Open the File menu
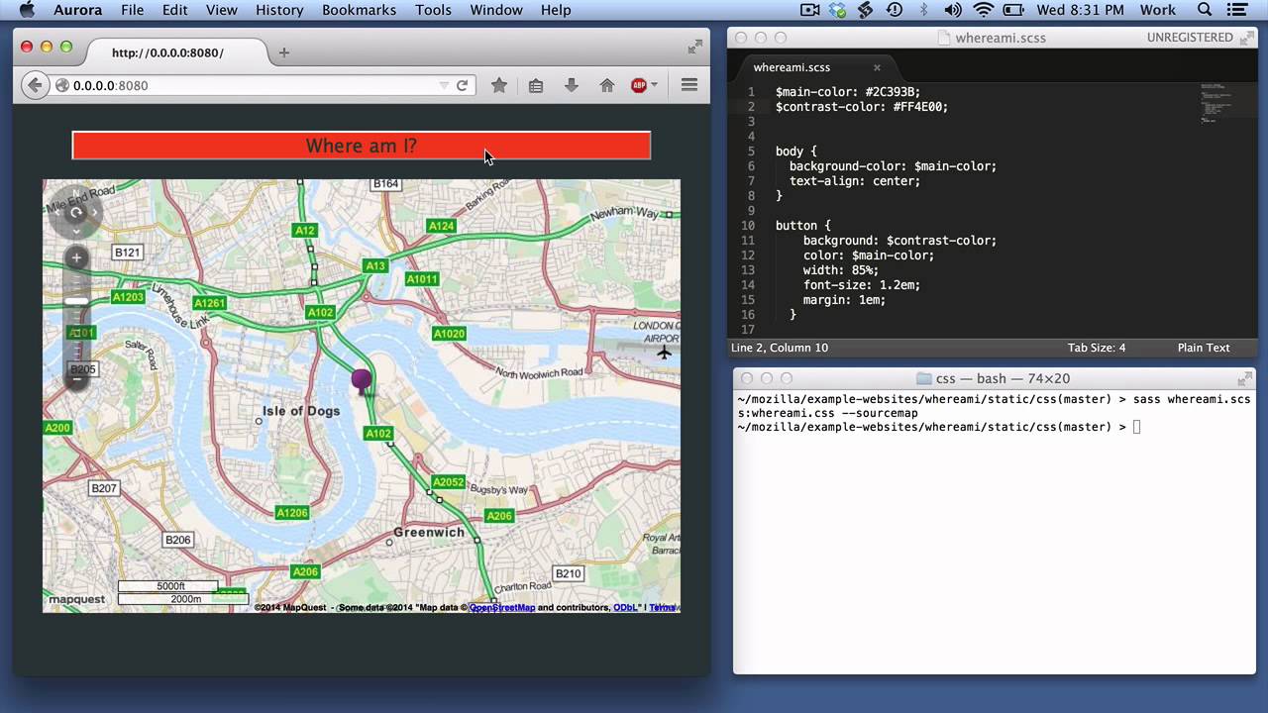 132,10
